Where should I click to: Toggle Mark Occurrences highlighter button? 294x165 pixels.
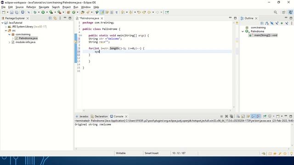click(x=102, y=12)
